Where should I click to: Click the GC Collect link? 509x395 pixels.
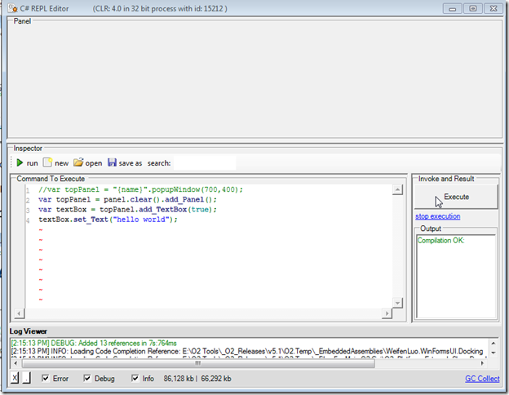(x=482, y=379)
